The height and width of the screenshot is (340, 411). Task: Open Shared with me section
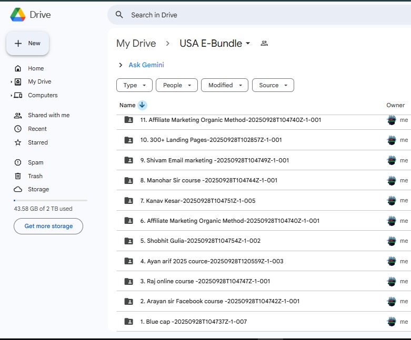[x=48, y=115]
